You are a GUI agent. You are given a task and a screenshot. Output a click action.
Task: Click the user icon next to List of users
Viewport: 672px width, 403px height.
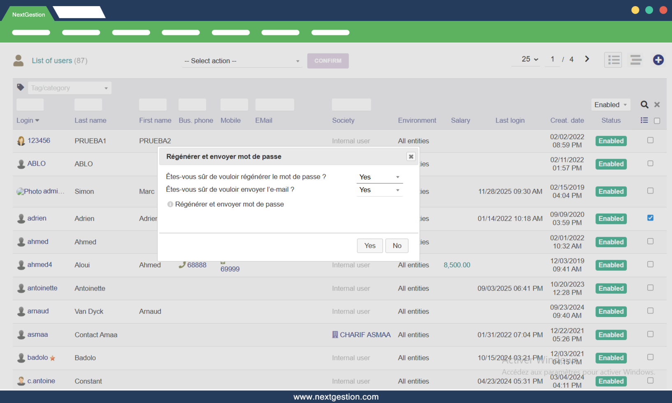(19, 60)
